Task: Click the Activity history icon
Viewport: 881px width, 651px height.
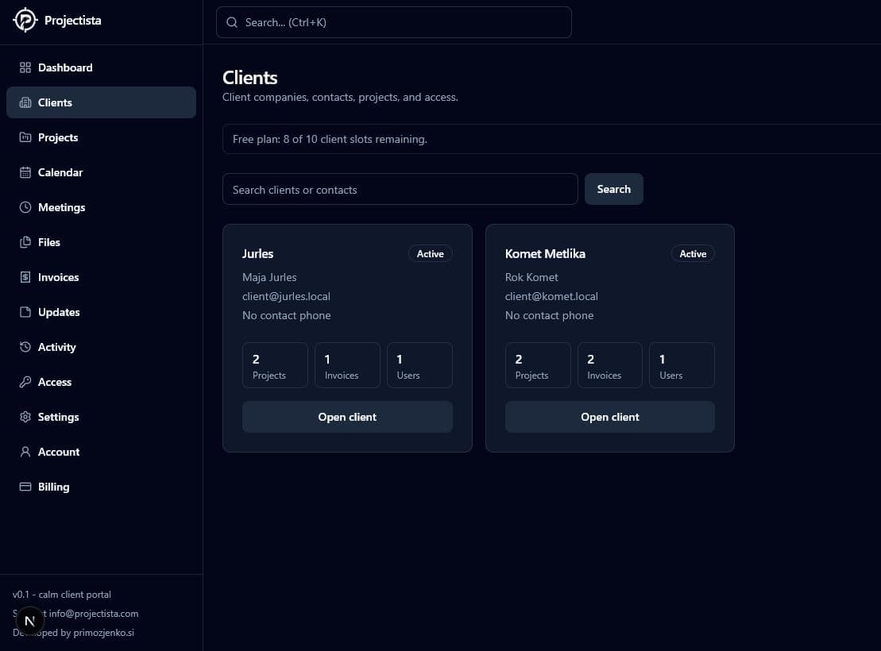Action: pyautogui.click(x=25, y=347)
